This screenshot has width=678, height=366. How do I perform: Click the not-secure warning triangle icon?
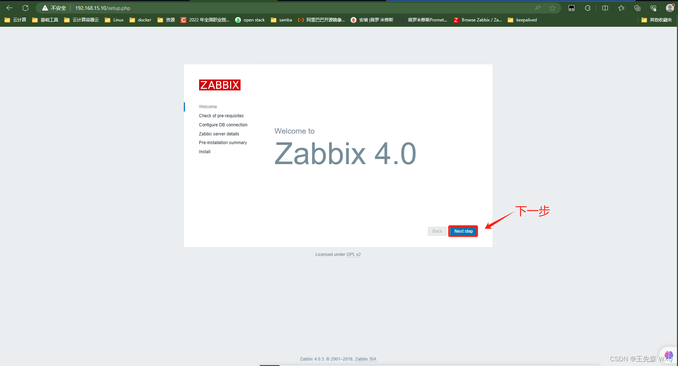tap(45, 8)
